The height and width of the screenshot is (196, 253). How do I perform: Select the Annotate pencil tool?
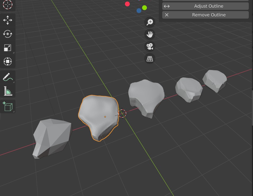coord(8,77)
